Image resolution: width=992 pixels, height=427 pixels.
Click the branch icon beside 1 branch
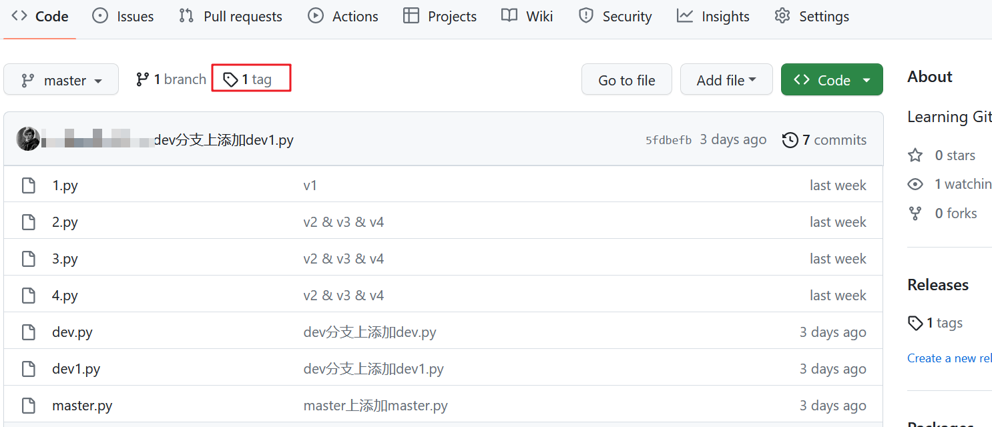pos(142,79)
